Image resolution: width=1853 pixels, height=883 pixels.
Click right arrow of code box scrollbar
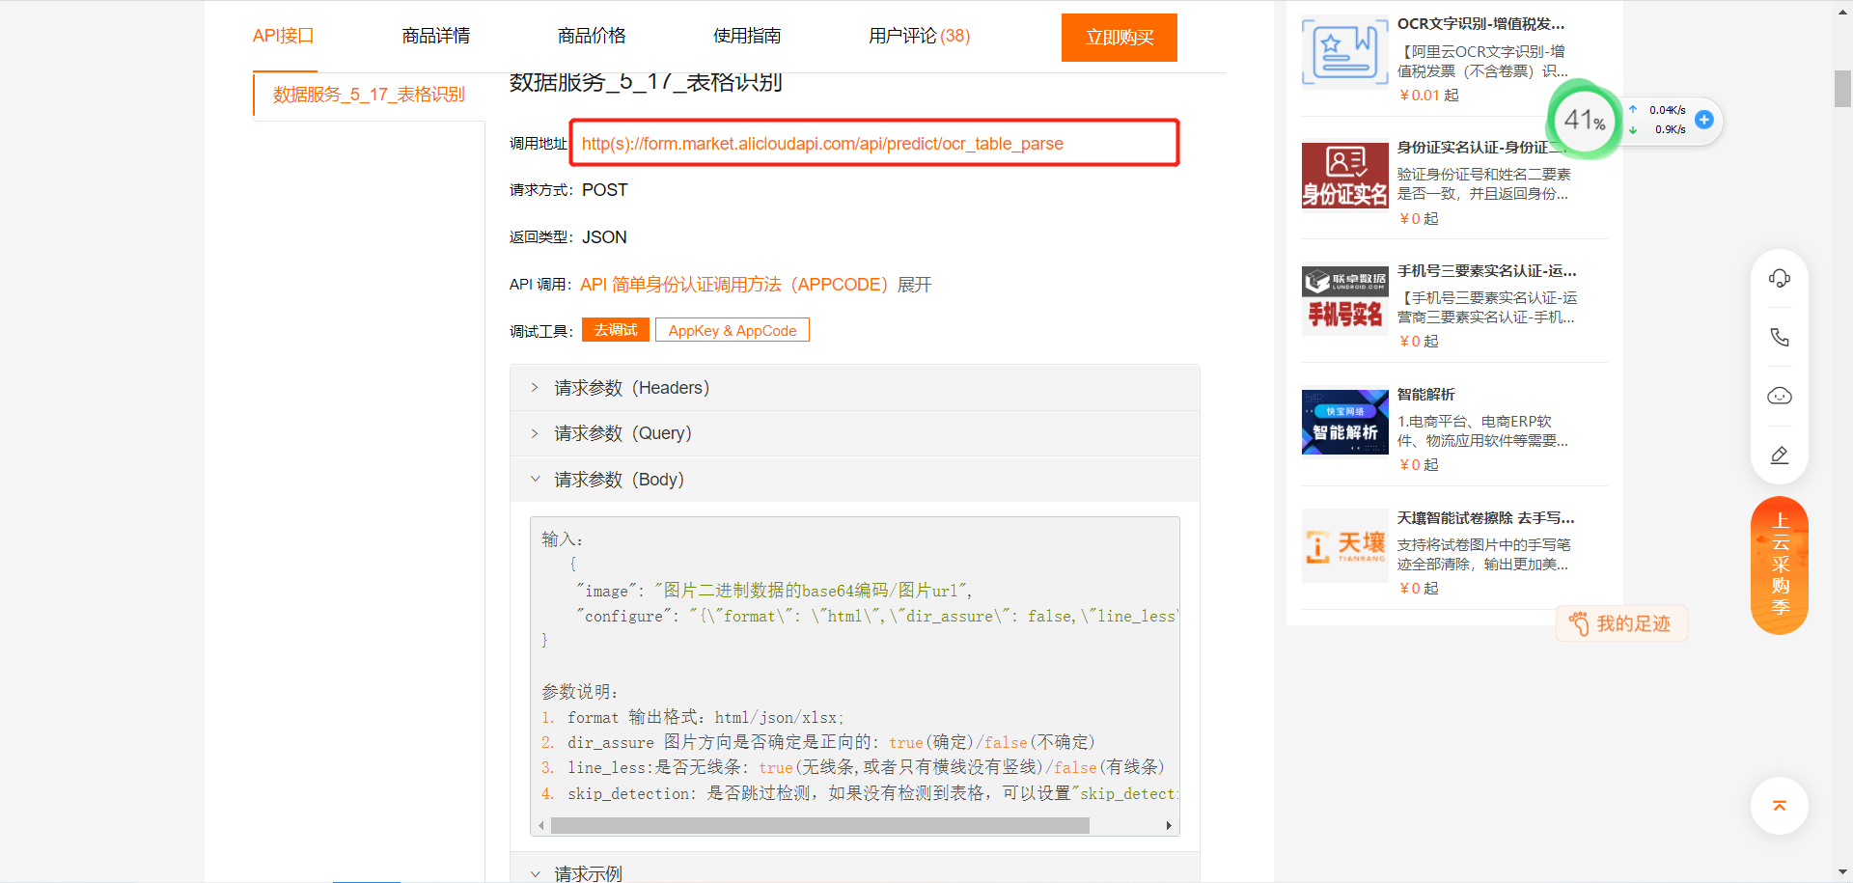pos(1169,826)
